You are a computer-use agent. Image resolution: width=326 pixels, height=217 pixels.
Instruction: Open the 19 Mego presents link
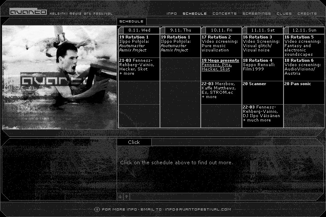tap(220, 65)
